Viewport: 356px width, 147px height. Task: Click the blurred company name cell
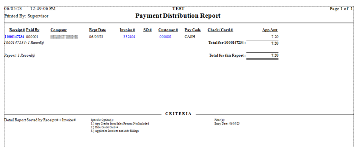tap(64, 37)
